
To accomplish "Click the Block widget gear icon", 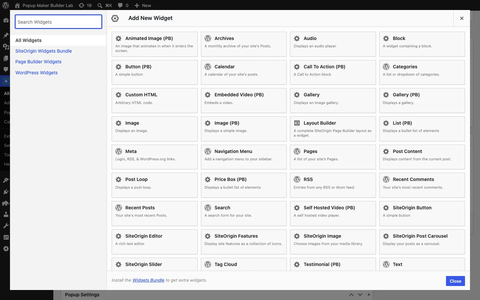I will click(386, 38).
